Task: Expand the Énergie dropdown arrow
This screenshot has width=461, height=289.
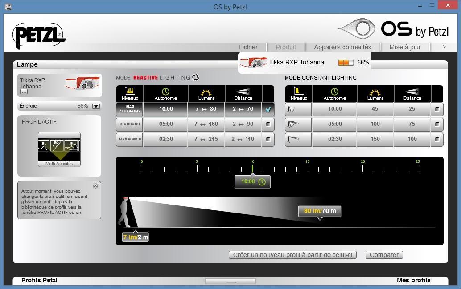Action: pos(96,106)
